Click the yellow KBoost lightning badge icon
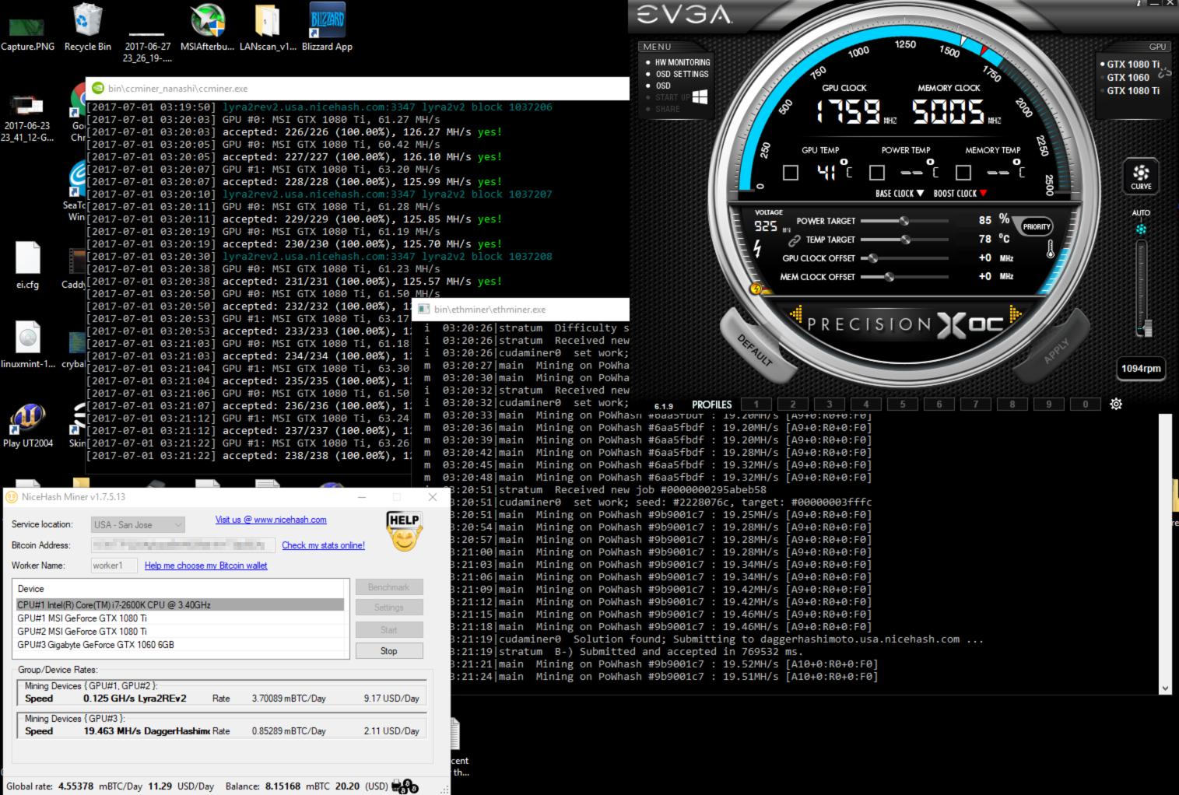Viewport: 1179px width, 795px height. [x=755, y=289]
